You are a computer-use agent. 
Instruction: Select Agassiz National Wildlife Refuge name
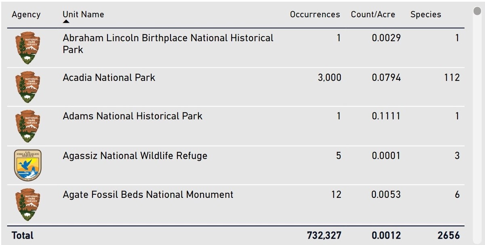tap(135, 156)
